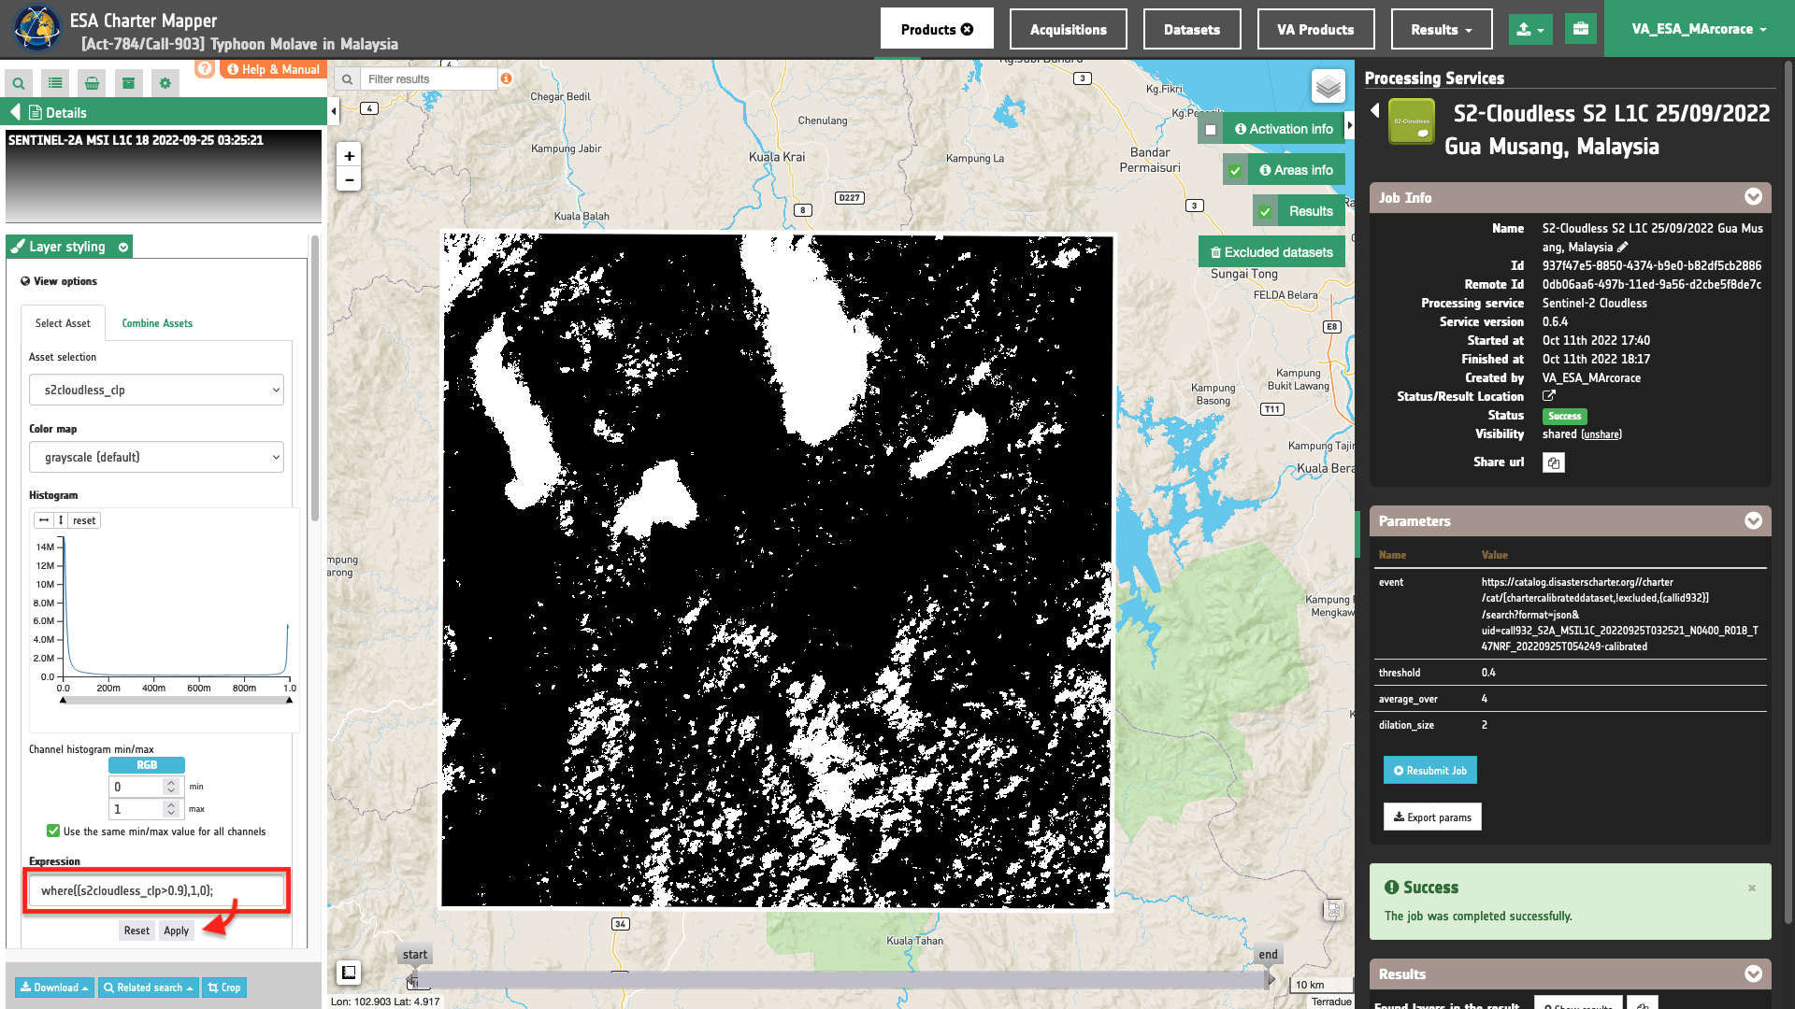Stretch histogram horizontally with arrow button
The image size is (1795, 1009).
(44, 520)
